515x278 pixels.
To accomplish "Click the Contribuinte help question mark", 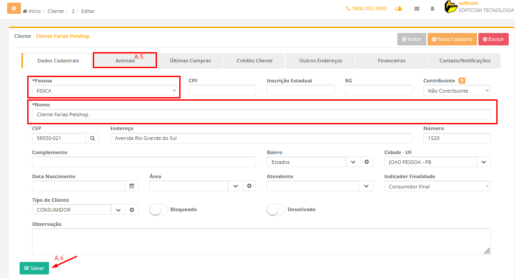I will click(462, 81).
